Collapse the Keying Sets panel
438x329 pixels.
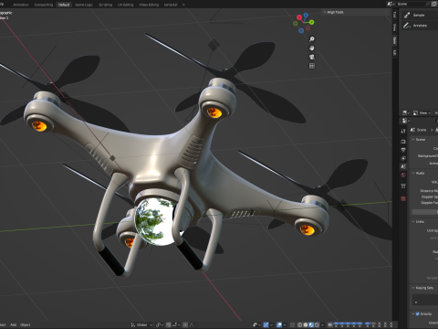click(x=413, y=288)
